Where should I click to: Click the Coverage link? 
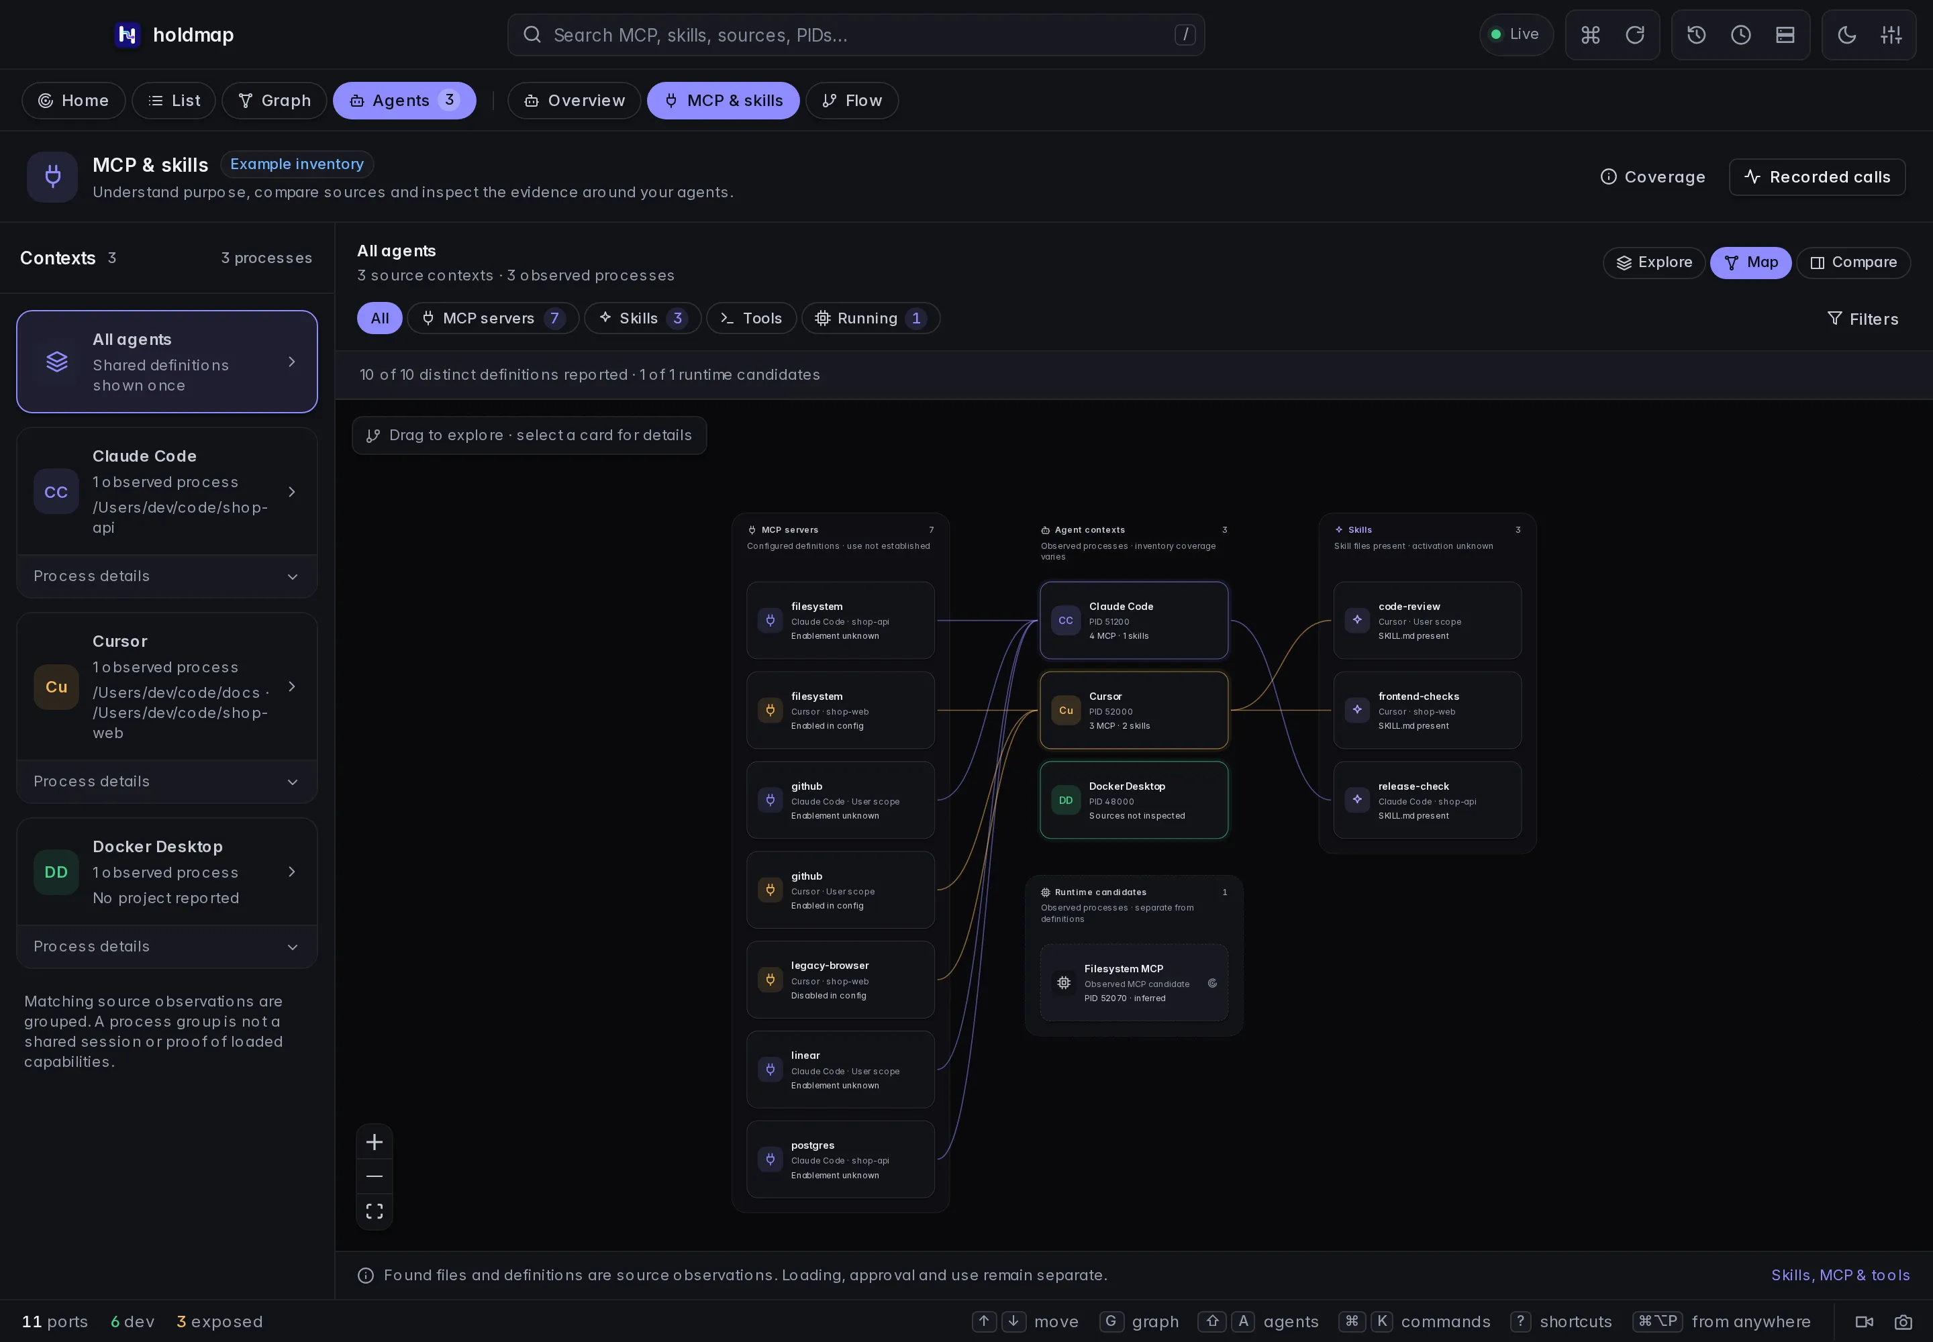point(1653,176)
